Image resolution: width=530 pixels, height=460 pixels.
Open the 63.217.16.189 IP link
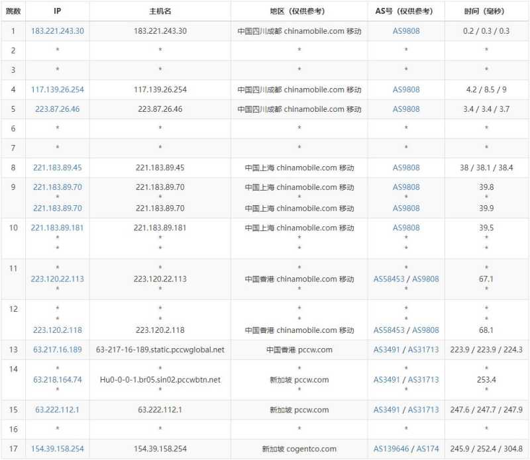click(x=58, y=349)
